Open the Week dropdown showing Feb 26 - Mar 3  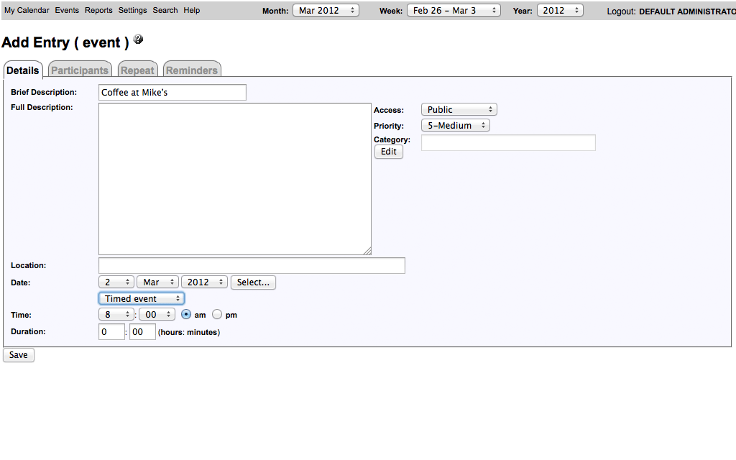(x=454, y=11)
